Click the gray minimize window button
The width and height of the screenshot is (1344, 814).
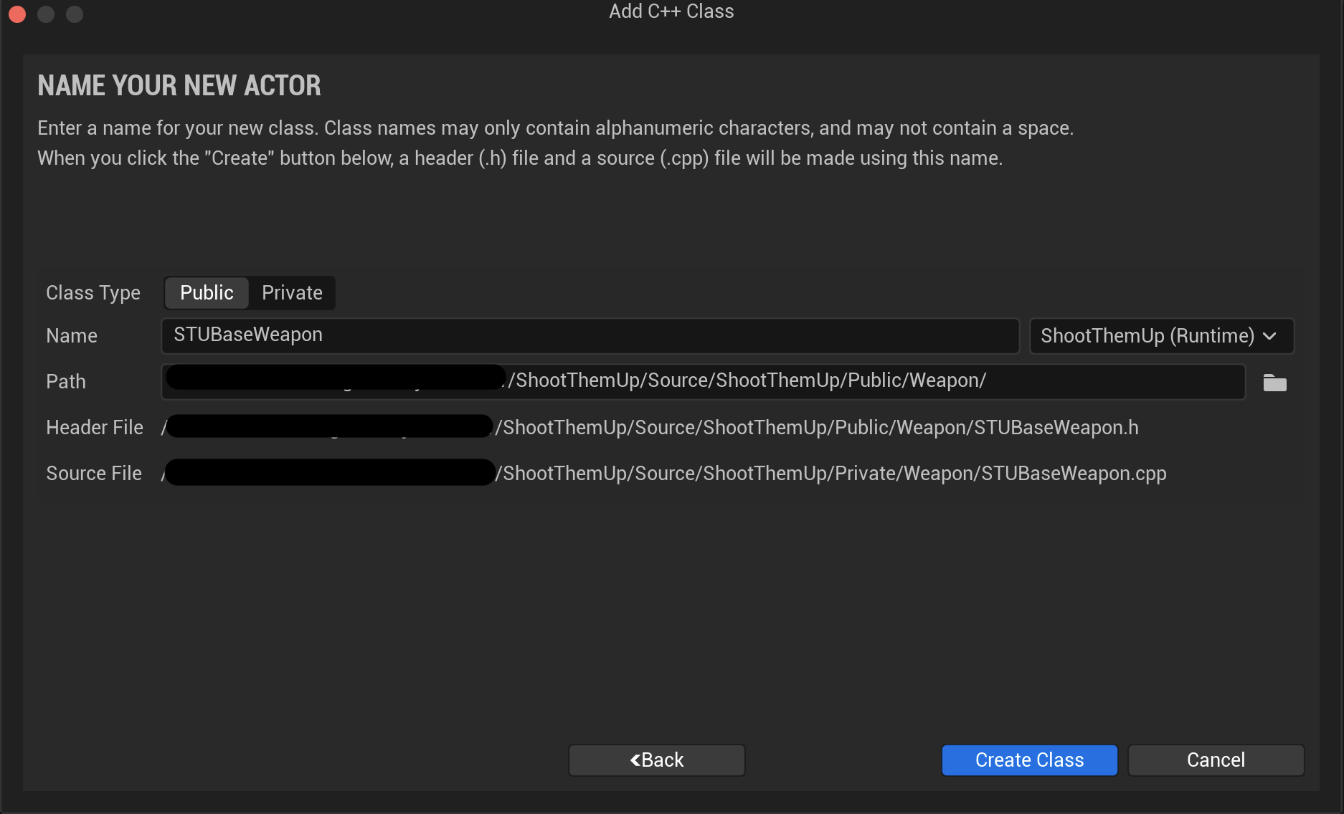point(46,14)
